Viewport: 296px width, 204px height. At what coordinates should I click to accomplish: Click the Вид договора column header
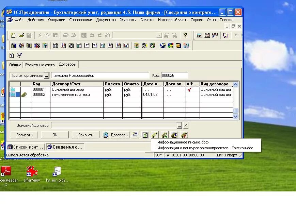pos(216,84)
